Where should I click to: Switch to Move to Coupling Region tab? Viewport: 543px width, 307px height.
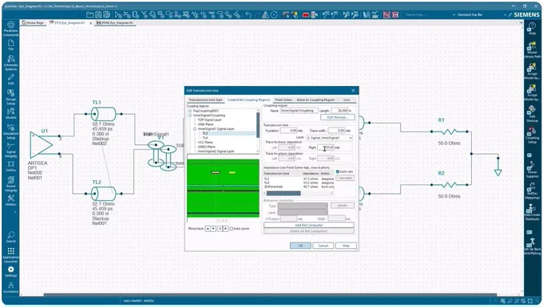[315, 100]
